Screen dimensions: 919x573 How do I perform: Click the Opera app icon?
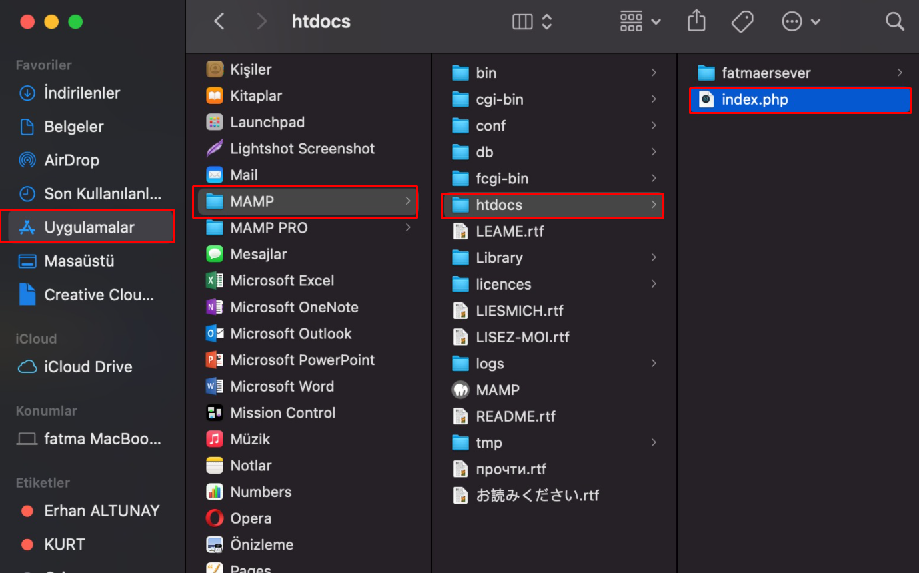coord(215,518)
